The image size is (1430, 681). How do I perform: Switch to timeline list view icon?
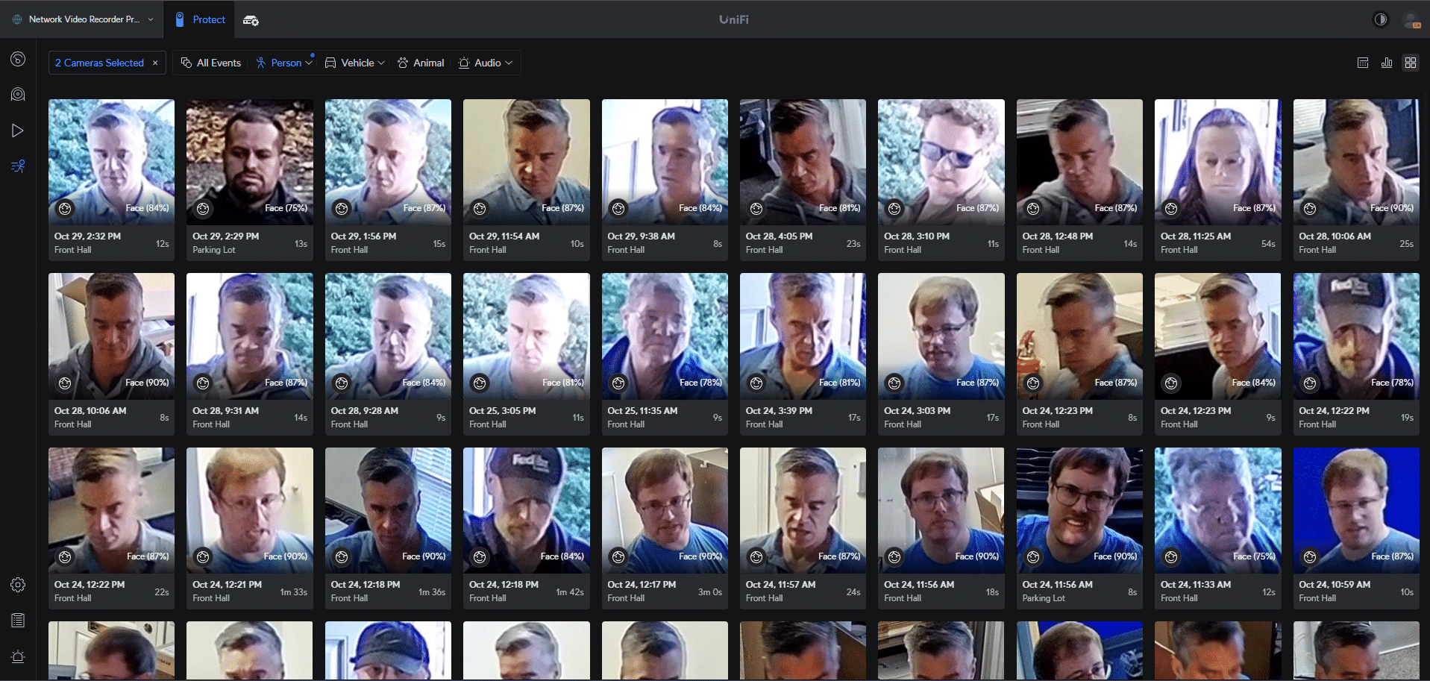tap(1363, 63)
